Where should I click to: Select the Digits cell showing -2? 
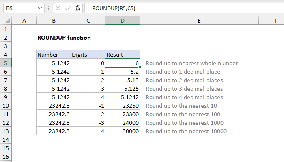click(x=88, y=114)
